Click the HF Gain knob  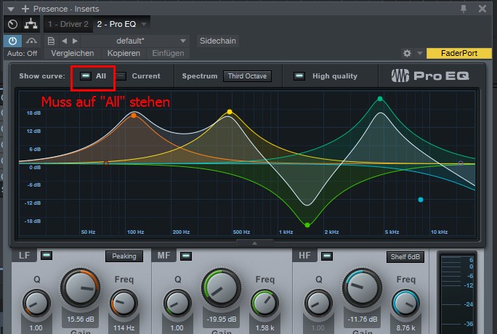click(x=363, y=288)
